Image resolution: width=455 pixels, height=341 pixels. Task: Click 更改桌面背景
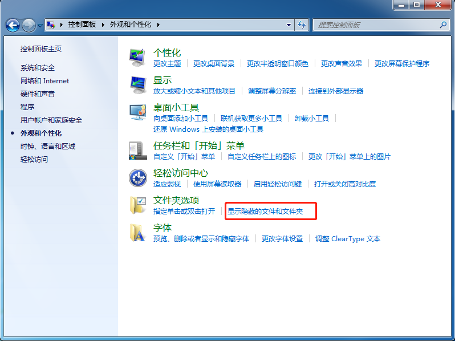tap(214, 63)
